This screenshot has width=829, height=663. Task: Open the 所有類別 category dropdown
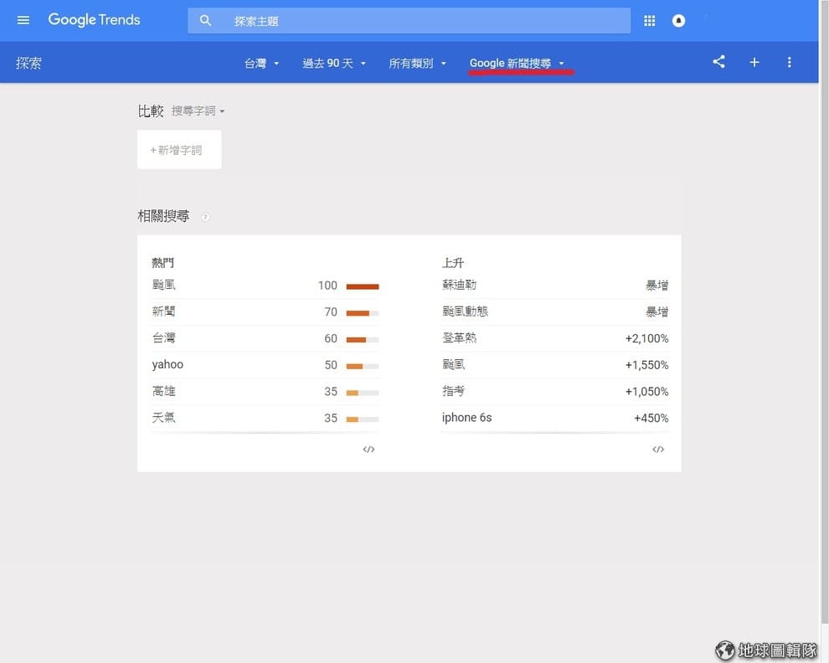coord(417,64)
